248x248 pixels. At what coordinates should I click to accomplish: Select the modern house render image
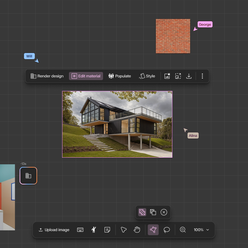pos(117,124)
